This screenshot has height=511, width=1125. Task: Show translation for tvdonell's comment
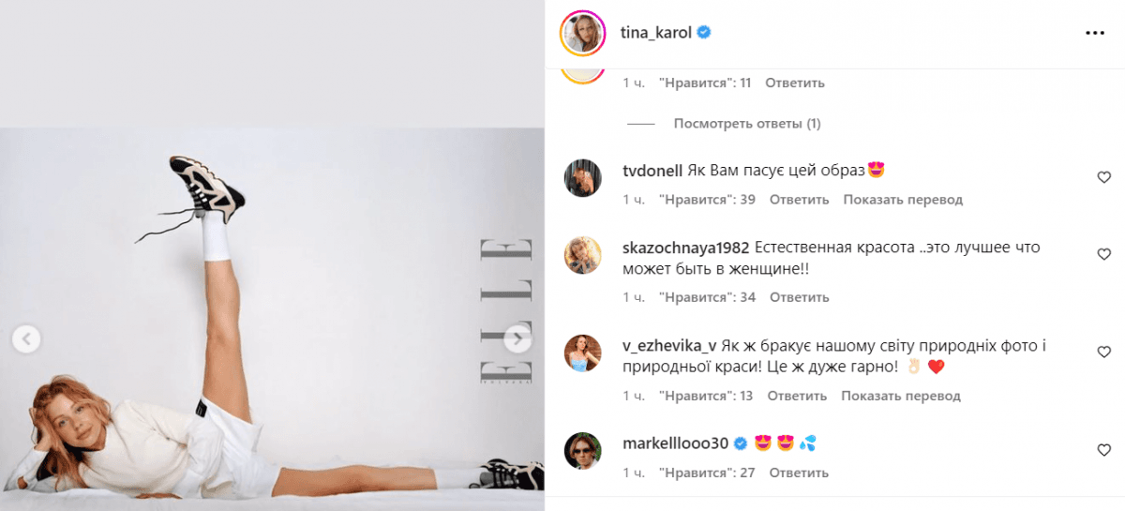(903, 200)
